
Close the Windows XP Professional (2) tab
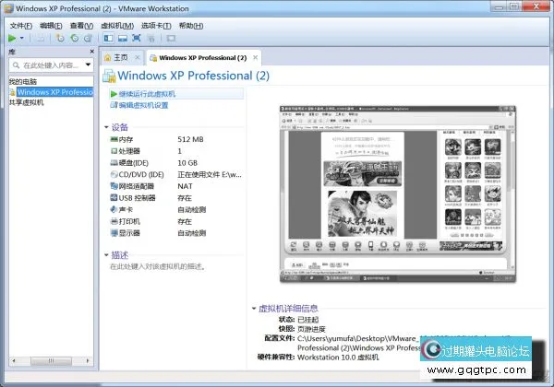coord(255,57)
